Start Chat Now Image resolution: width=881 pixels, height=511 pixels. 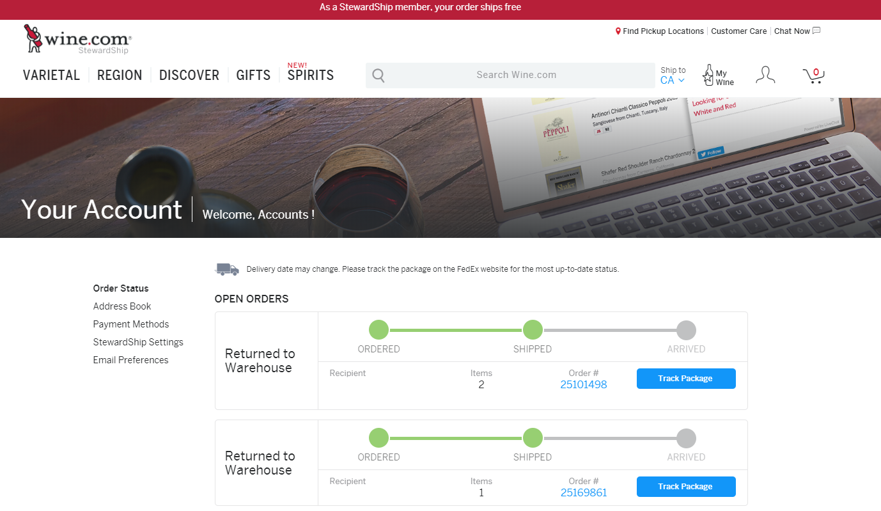(x=792, y=31)
